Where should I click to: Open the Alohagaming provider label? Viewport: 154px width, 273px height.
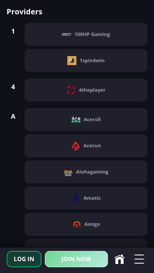[x=92, y=172]
